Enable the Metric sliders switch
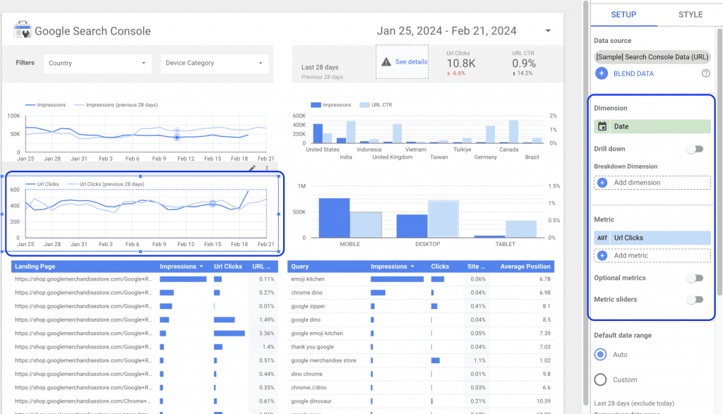This screenshot has width=723, height=414. [695, 299]
